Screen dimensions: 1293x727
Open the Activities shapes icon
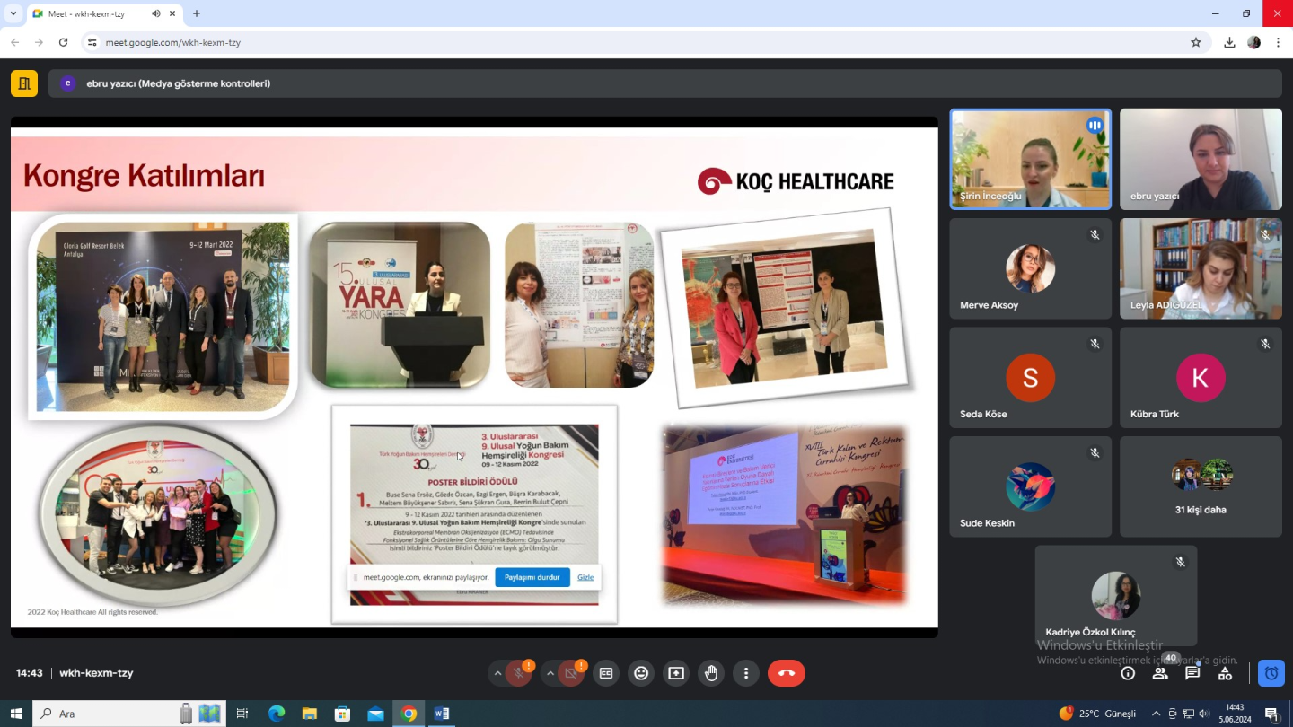[1225, 673]
